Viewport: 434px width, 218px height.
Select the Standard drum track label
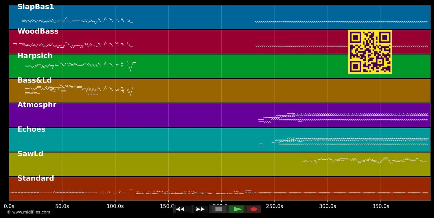coord(36,178)
